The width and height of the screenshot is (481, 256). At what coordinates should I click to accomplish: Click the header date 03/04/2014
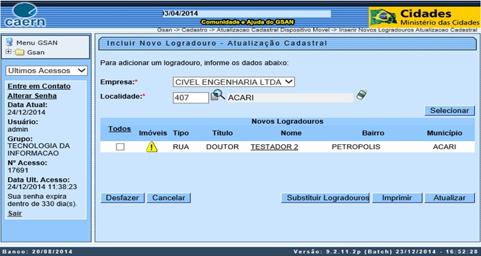pos(180,14)
